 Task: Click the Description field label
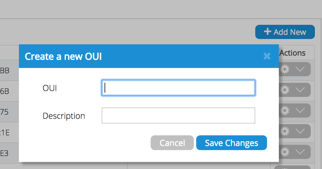pos(64,116)
